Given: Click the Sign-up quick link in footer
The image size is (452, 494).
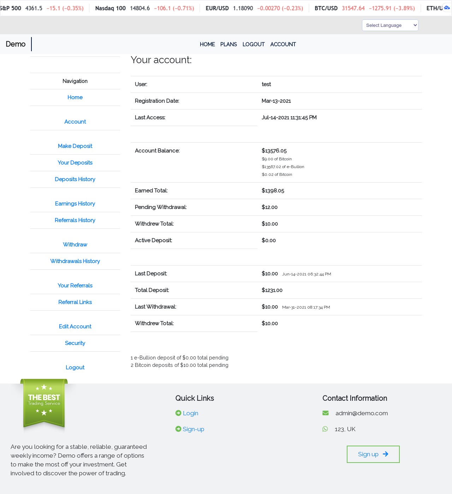Looking at the screenshot, I should coord(193,429).
